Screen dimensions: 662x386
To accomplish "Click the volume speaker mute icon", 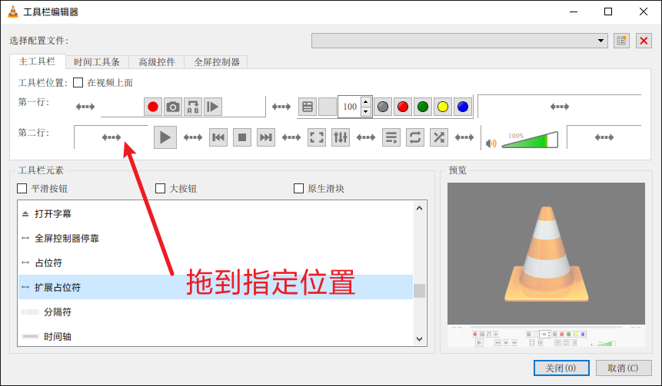I will tap(491, 144).
